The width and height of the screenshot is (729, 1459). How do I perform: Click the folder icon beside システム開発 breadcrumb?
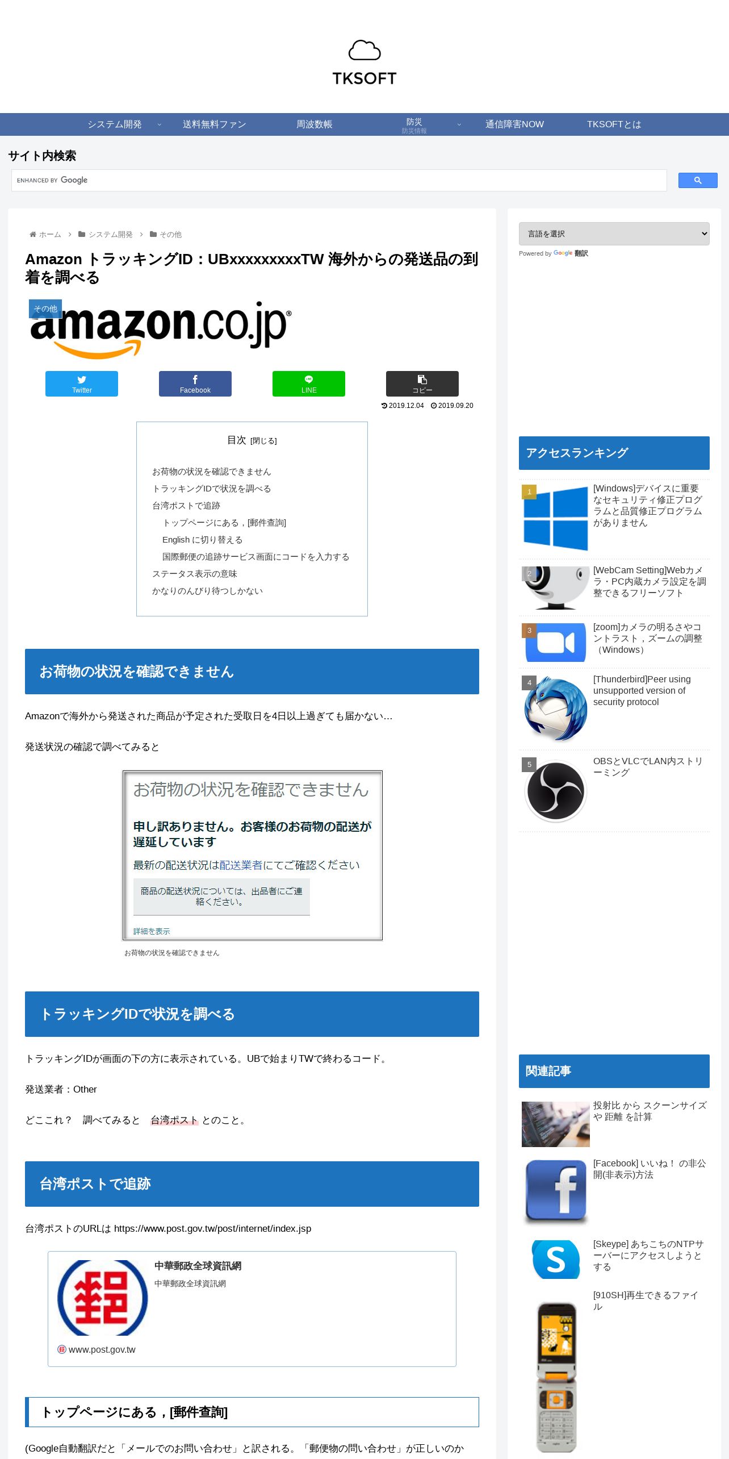[x=82, y=234]
